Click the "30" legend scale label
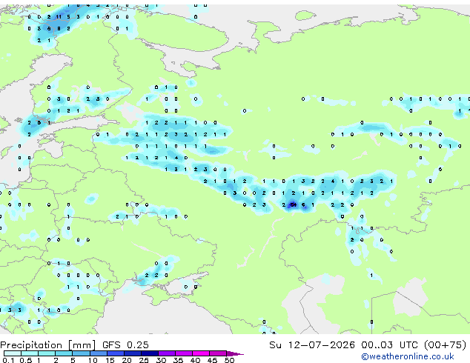470x363 pixels. (161, 360)
